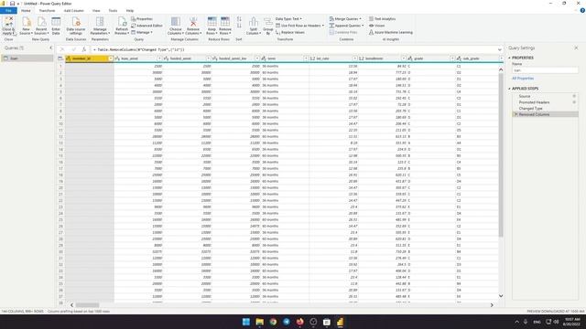Viewport: 586px width, 329px height.
Task: Open the term column filter dropdown
Action: pos(306,58)
